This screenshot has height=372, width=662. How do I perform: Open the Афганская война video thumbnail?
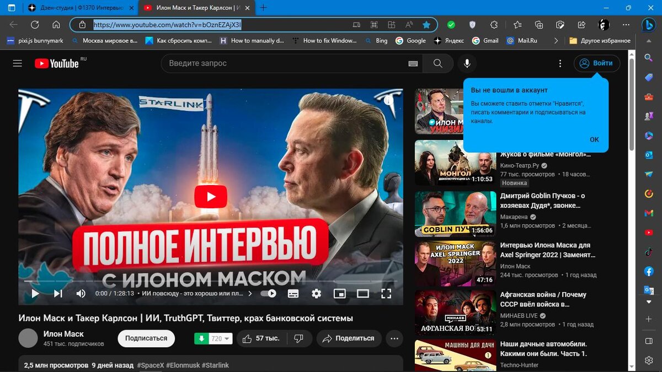[x=456, y=313]
